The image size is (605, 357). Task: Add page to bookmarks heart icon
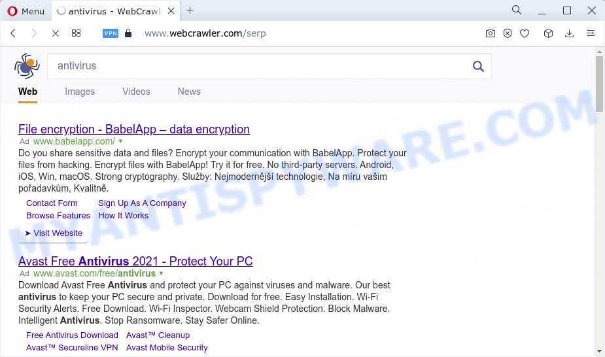coord(525,33)
